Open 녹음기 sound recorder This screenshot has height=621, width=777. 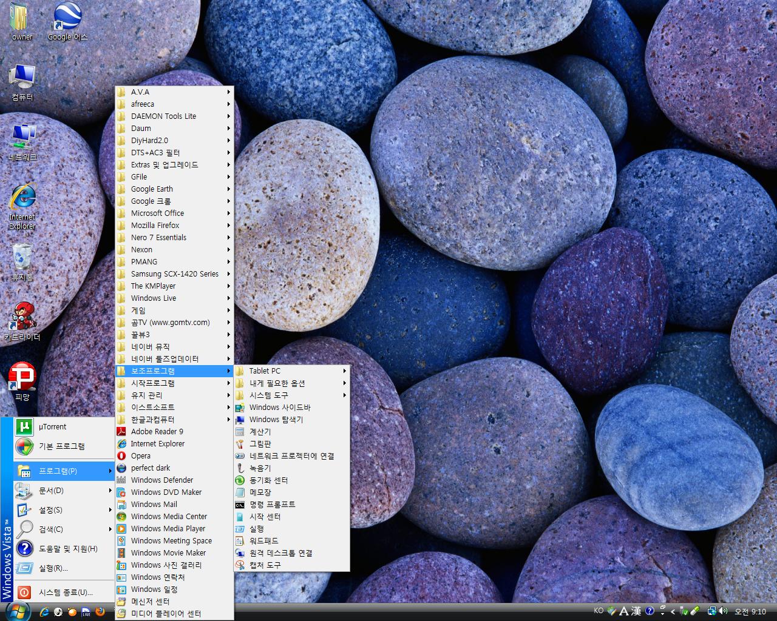point(292,468)
